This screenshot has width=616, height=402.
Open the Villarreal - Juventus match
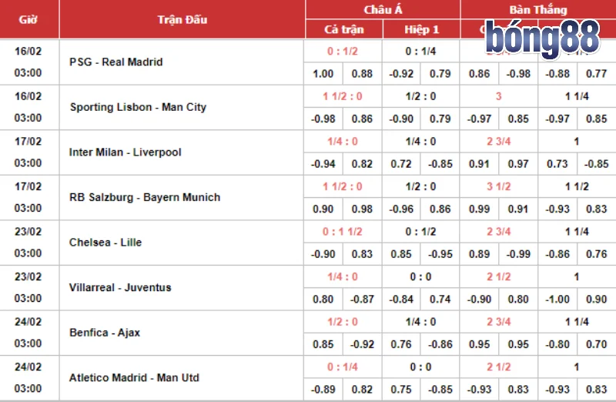click(x=120, y=287)
